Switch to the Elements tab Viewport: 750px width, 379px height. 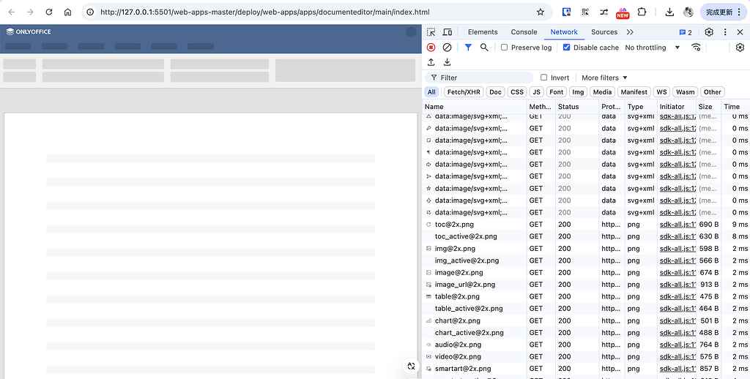(x=483, y=32)
